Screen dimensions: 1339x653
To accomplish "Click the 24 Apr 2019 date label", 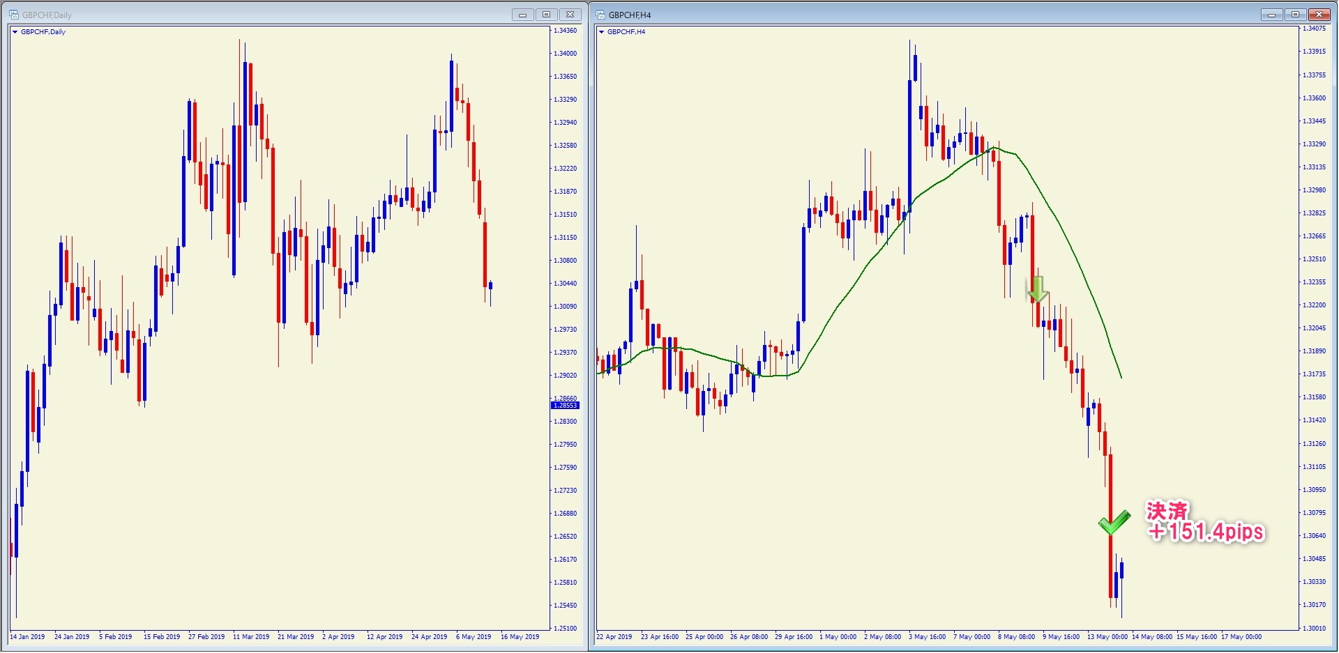I will pyautogui.click(x=429, y=637).
